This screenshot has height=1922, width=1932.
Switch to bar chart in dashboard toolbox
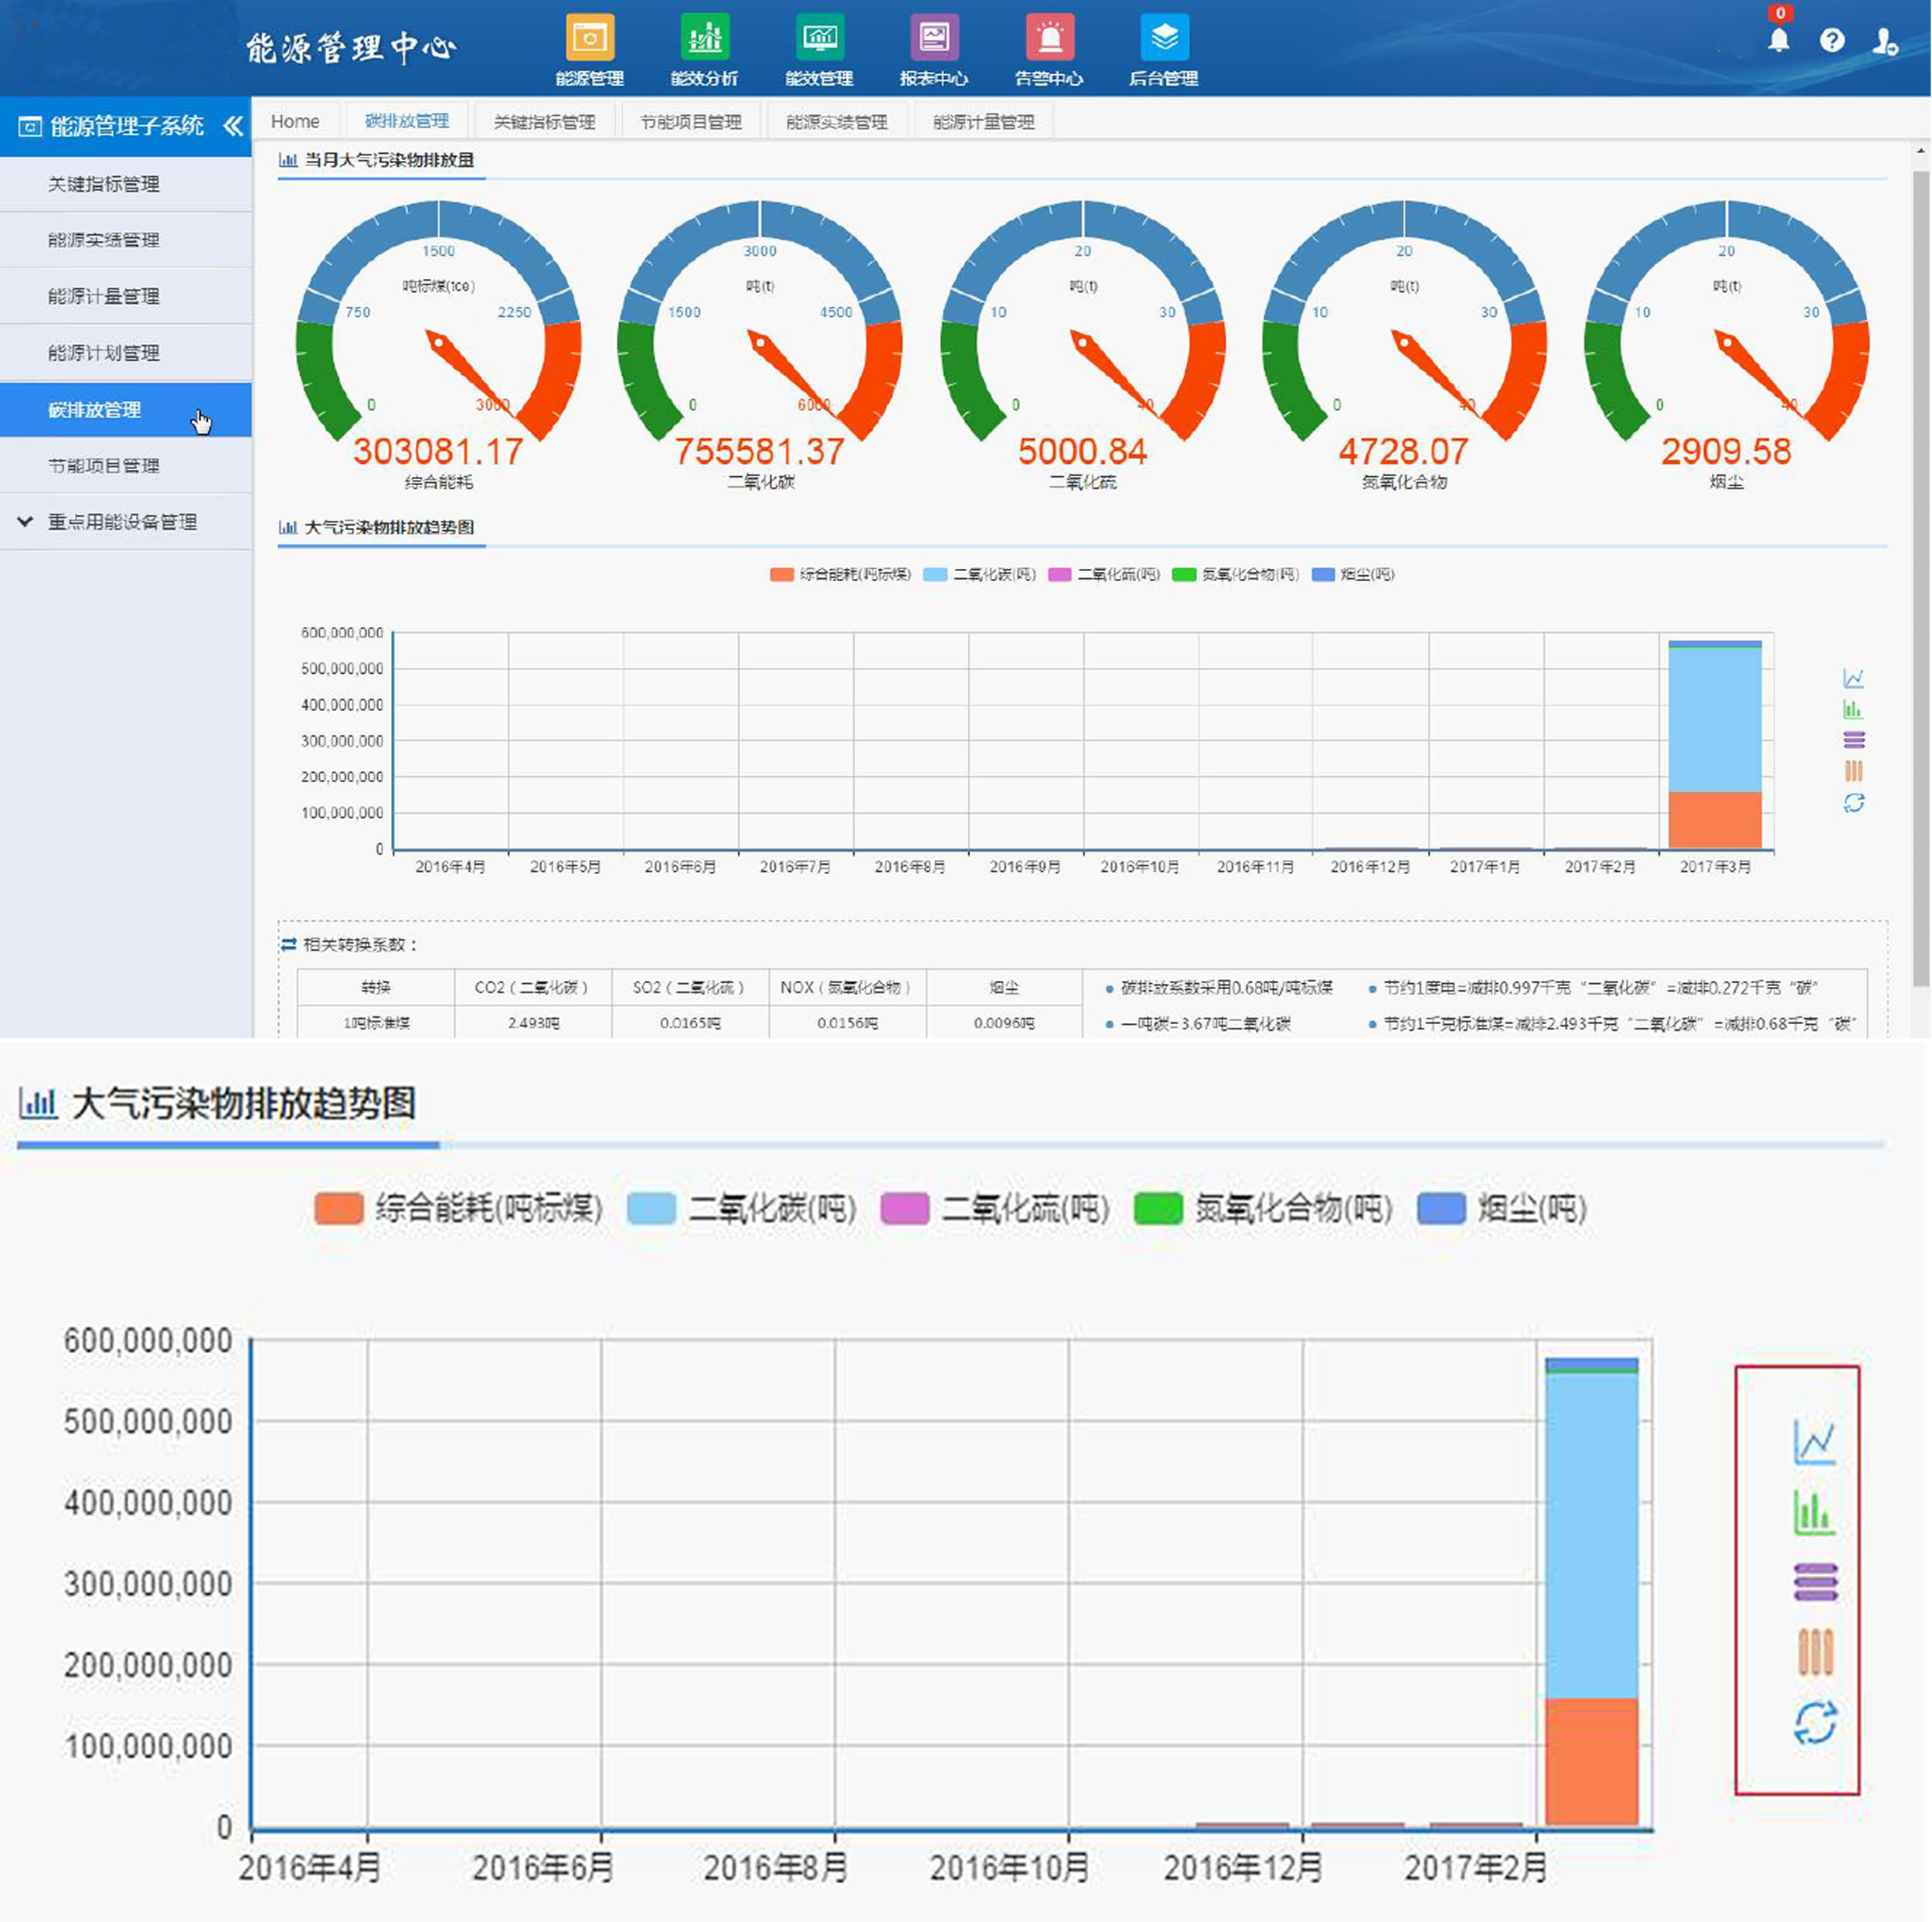pos(1853,709)
